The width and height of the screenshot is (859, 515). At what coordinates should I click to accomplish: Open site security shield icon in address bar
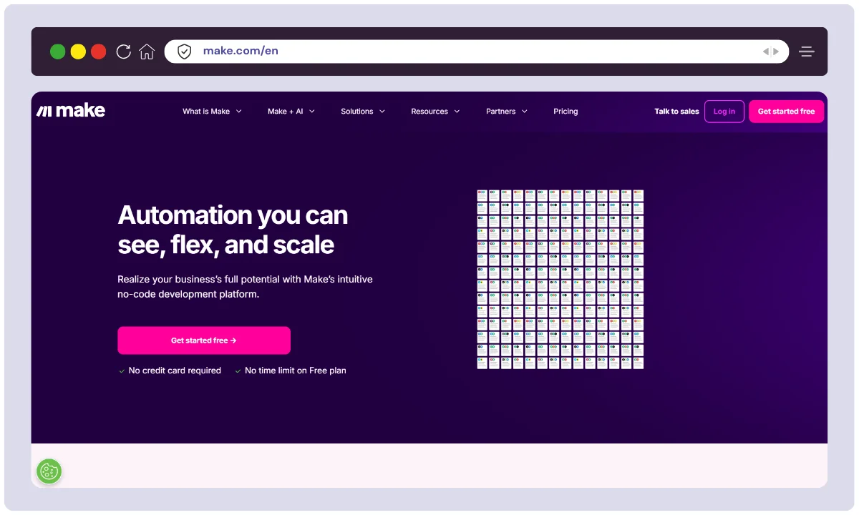click(x=185, y=51)
